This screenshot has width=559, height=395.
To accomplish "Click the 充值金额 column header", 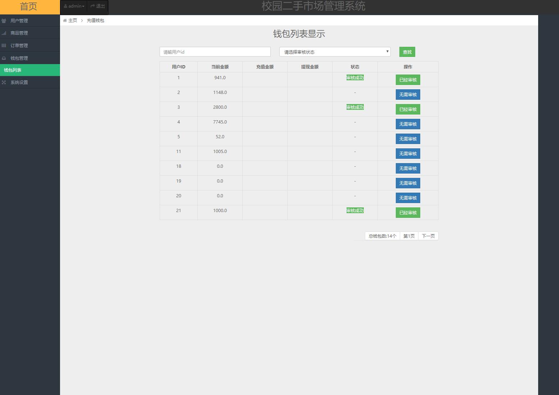I will [265, 67].
